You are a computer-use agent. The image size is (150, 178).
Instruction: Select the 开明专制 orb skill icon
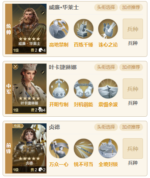[59, 88]
